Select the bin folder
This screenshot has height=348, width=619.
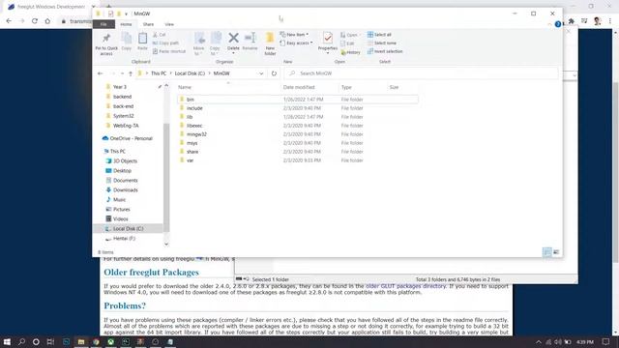298,100
